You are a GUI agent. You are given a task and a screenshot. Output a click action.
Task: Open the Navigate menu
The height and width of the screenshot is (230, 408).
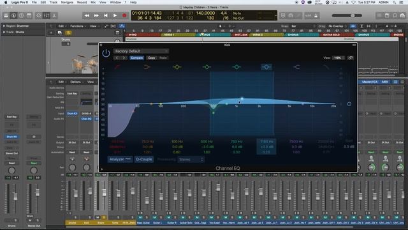pyautogui.click(x=67, y=3)
